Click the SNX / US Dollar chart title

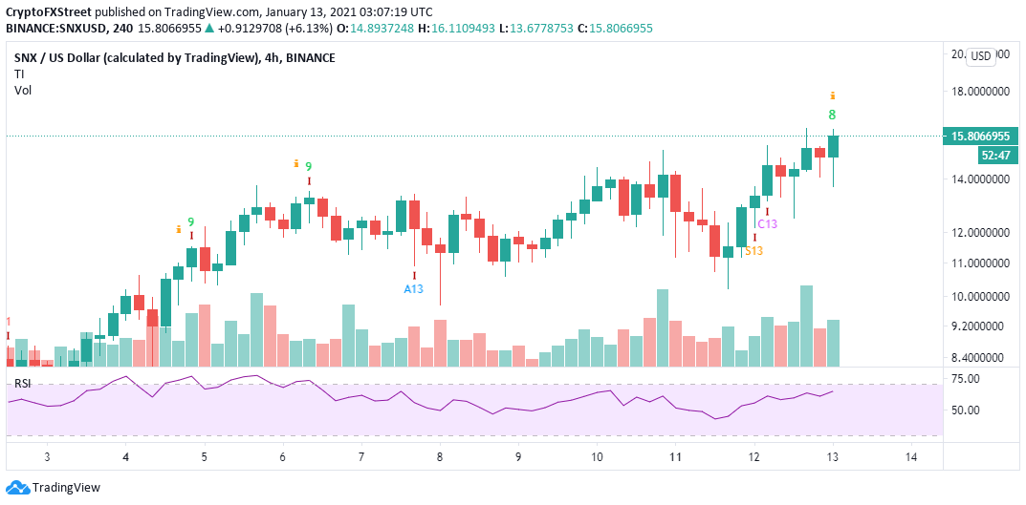(x=175, y=57)
